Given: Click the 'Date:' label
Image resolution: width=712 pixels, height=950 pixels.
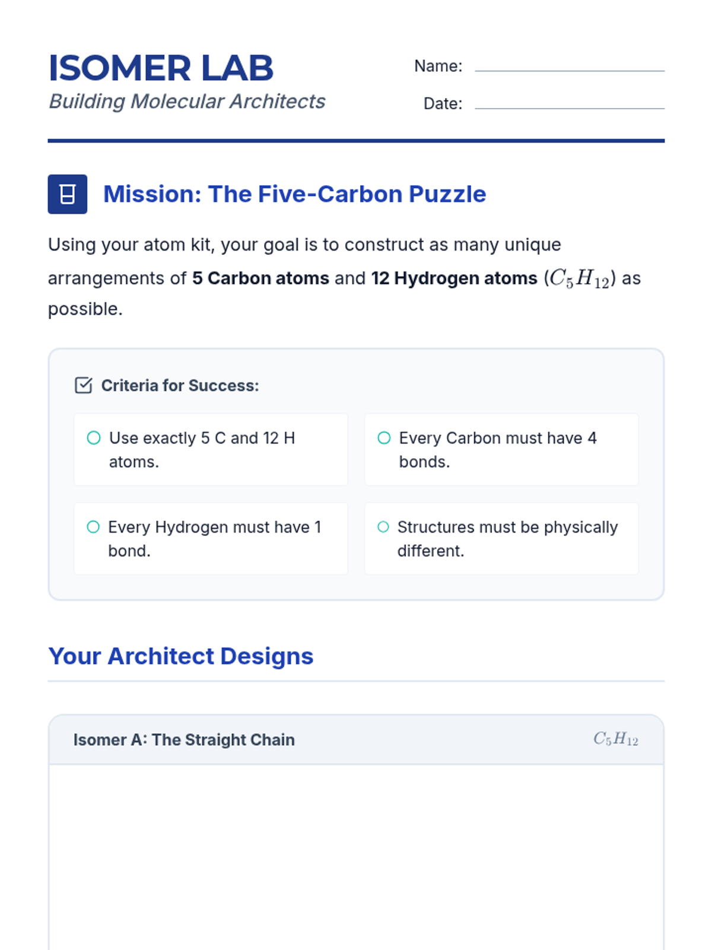Looking at the screenshot, I should (443, 104).
